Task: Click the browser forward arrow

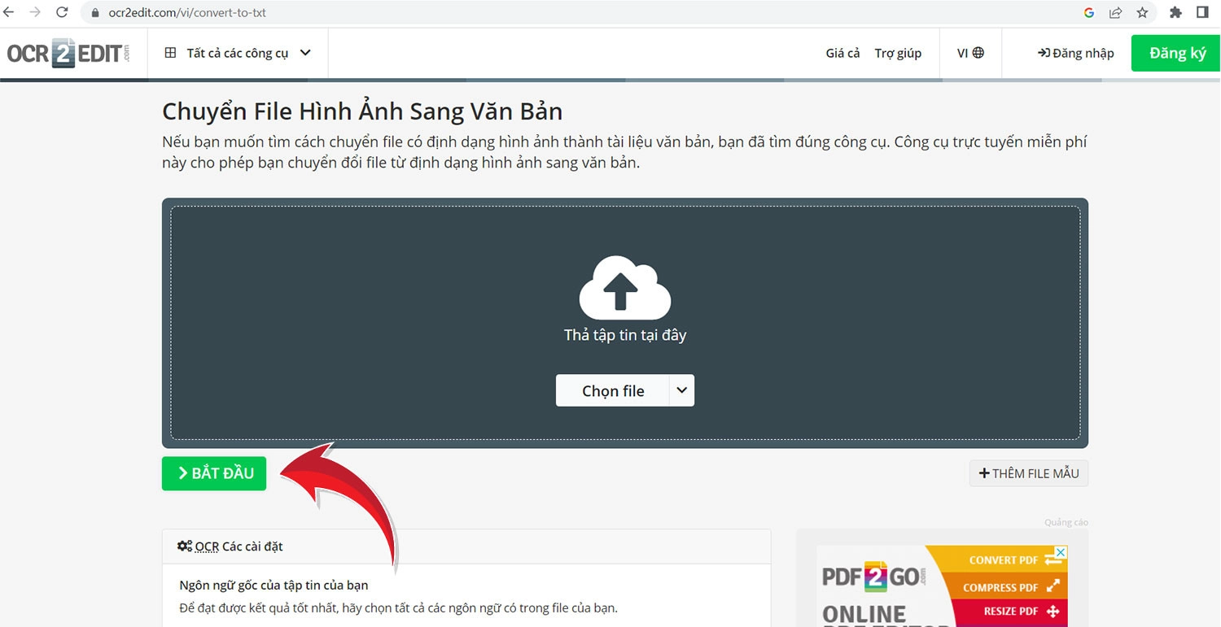Action: pos(35,12)
